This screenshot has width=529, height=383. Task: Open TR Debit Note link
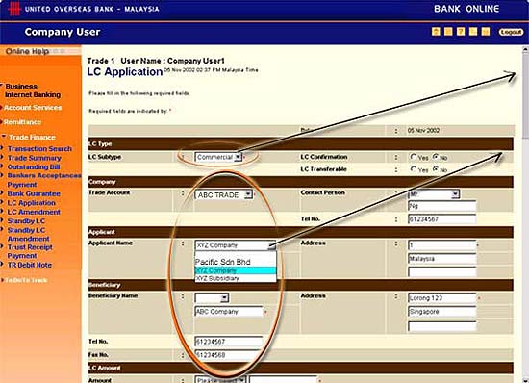30,265
